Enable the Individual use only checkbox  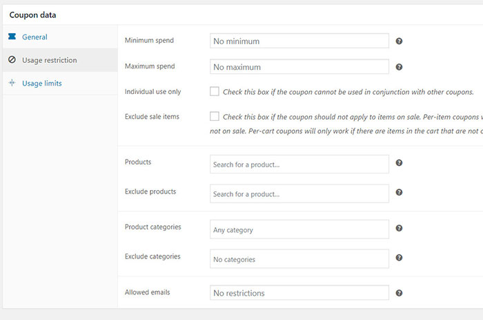[215, 91]
